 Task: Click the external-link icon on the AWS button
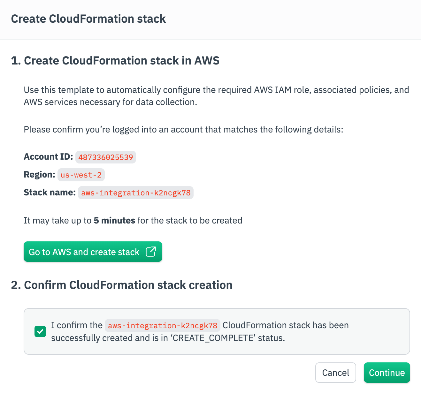(x=151, y=252)
